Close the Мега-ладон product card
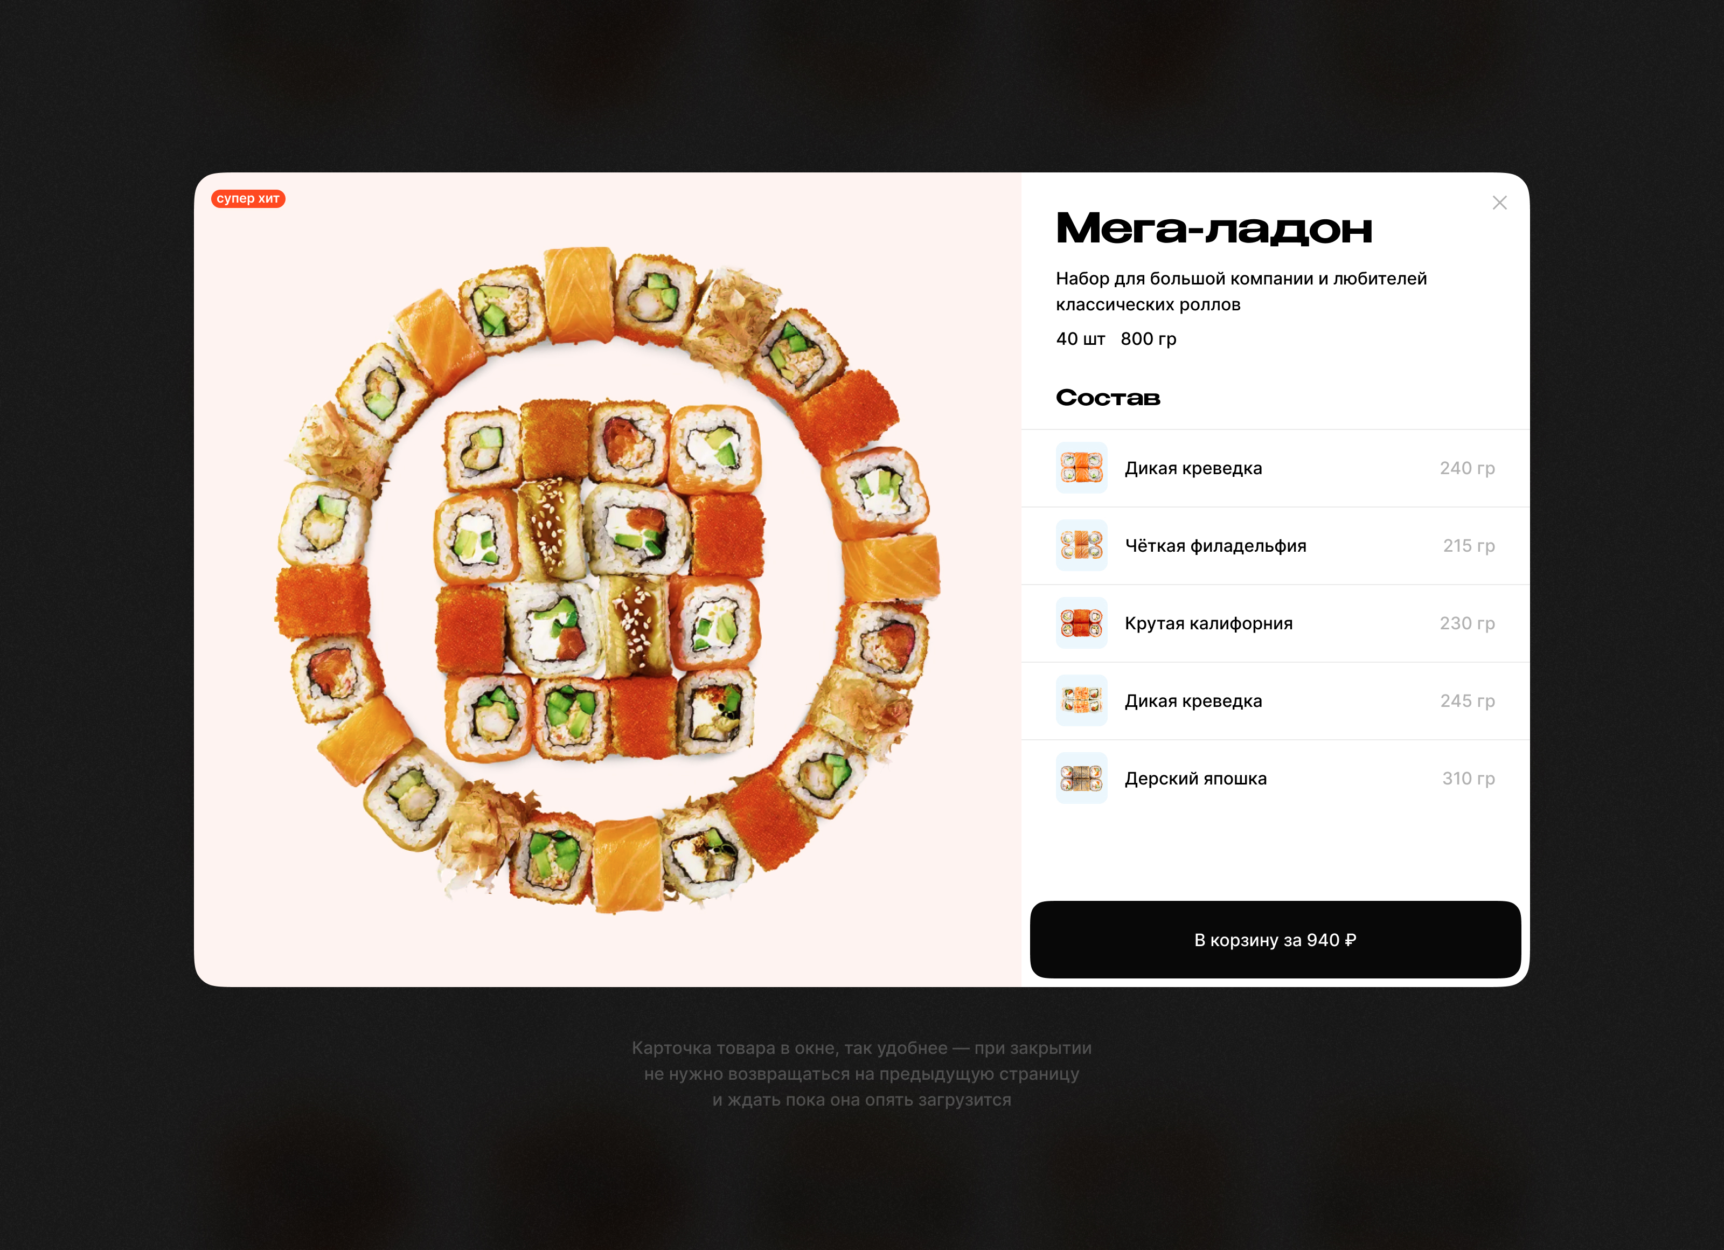Image resolution: width=1724 pixels, height=1250 pixels. (x=1499, y=203)
